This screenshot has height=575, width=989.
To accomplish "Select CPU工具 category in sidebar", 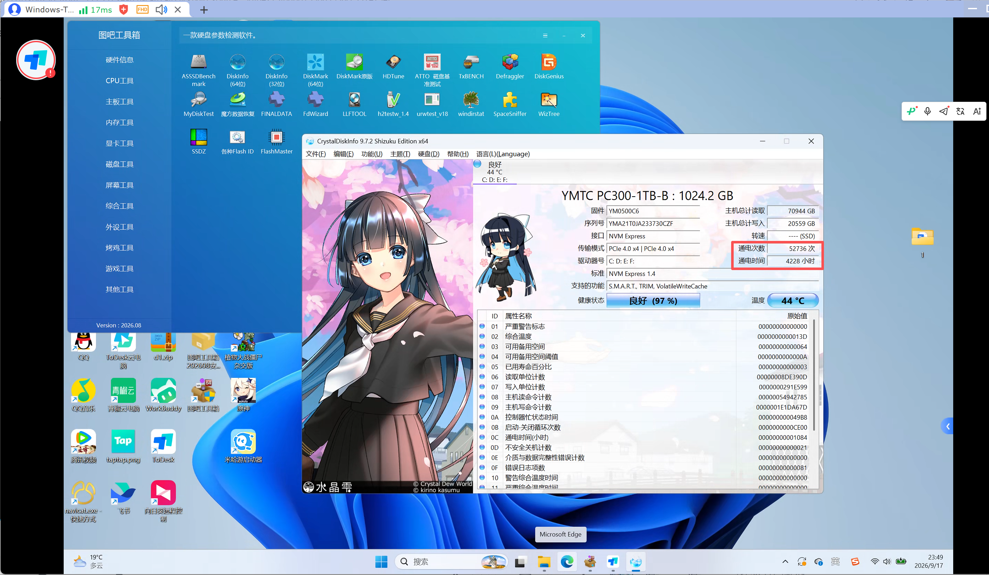I will tap(119, 81).
